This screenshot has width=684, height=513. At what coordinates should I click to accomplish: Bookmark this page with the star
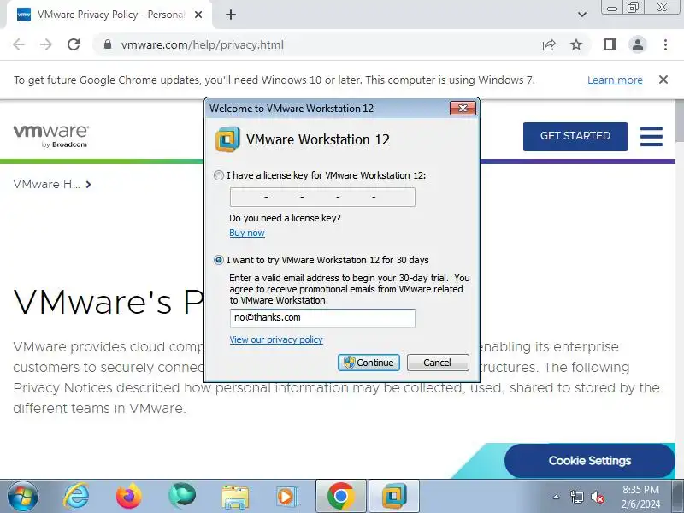(x=576, y=44)
